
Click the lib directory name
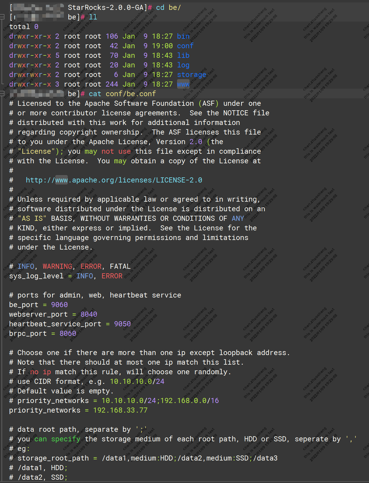click(x=183, y=55)
